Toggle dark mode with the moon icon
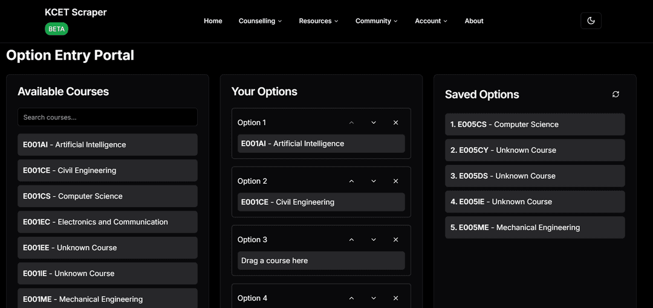Viewport: 653px width, 308px height. pos(591,21)
